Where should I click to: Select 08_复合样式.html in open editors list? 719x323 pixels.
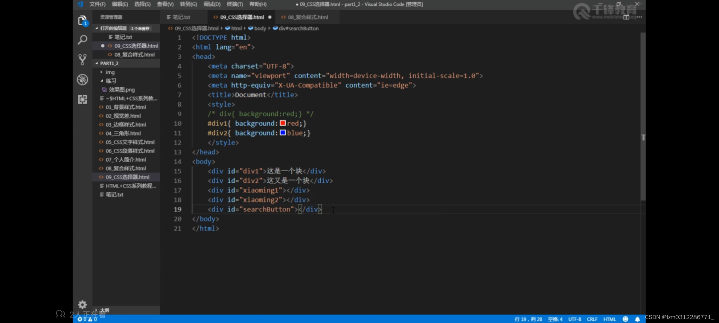click(126, 54)
